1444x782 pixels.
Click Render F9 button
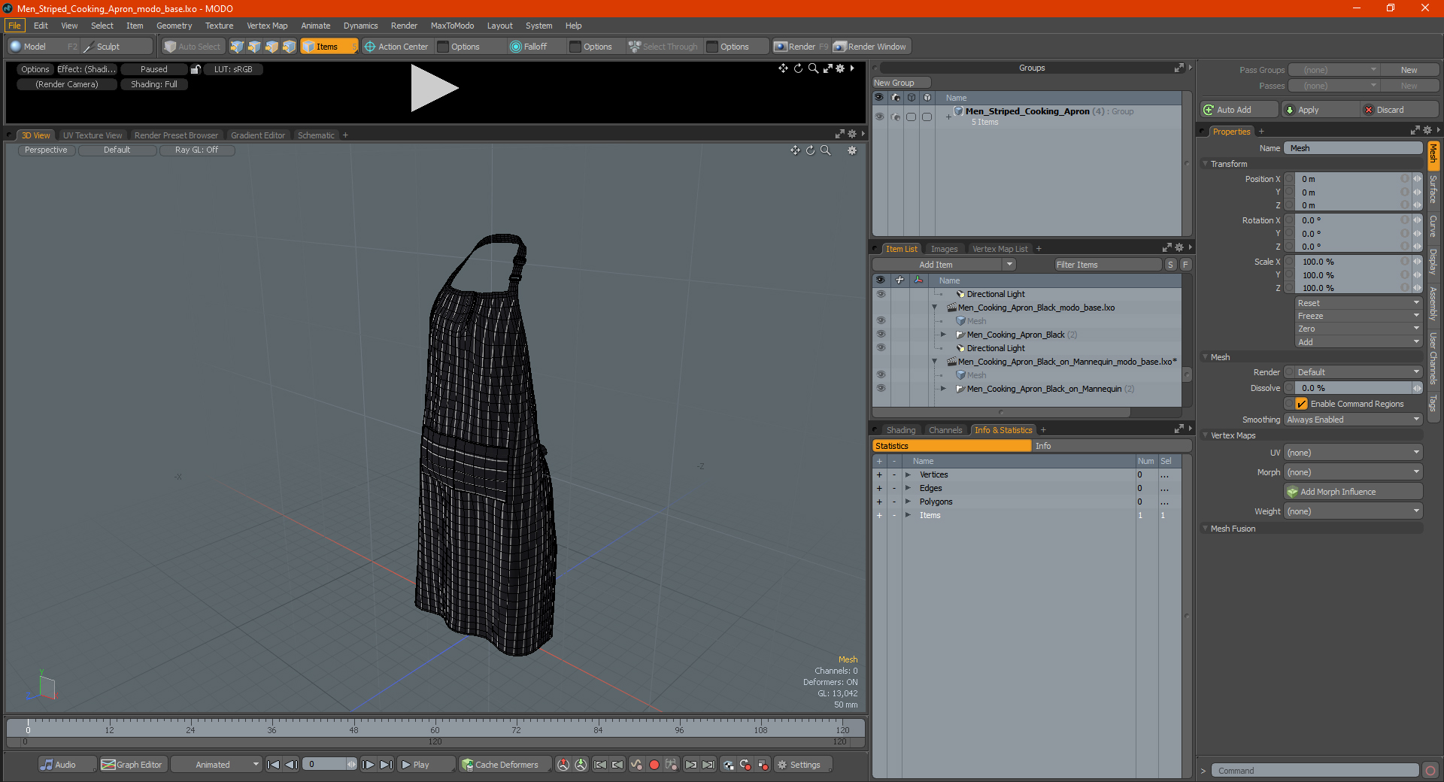pos(801,47)
